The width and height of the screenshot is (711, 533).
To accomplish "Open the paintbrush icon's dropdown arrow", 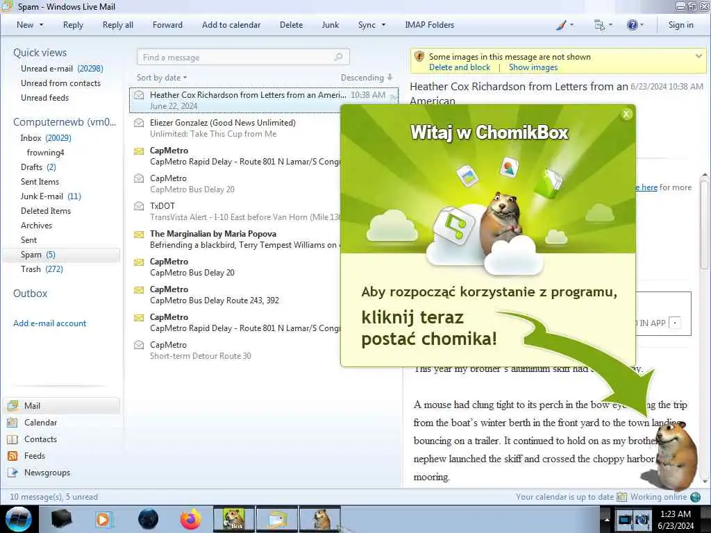I will pos(571,25).
